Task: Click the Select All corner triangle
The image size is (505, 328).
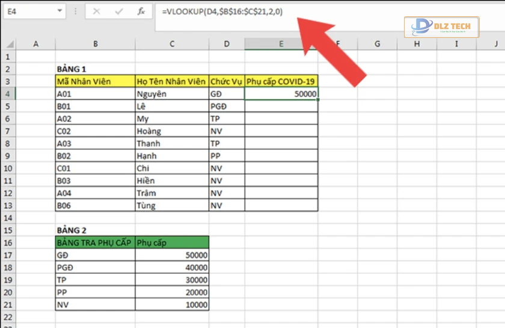Action: [9, 44]
